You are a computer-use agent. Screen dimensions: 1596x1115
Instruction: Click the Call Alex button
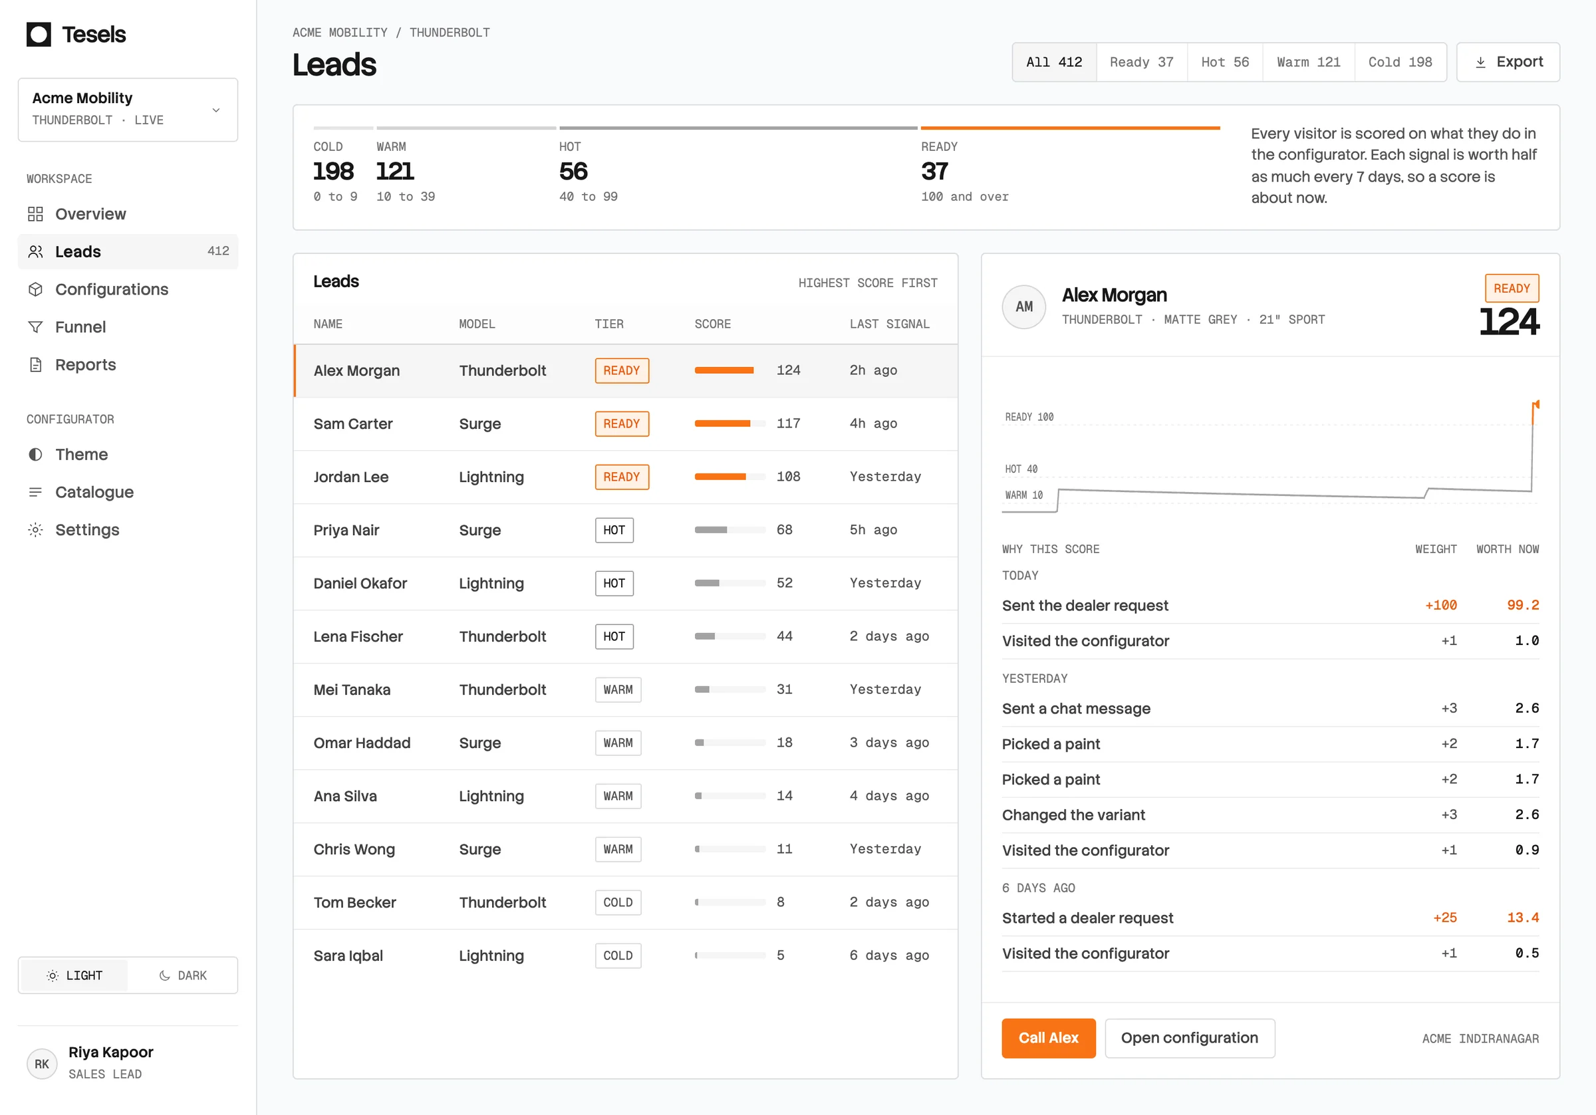pyautogui.click(x=1048, y=1038)
